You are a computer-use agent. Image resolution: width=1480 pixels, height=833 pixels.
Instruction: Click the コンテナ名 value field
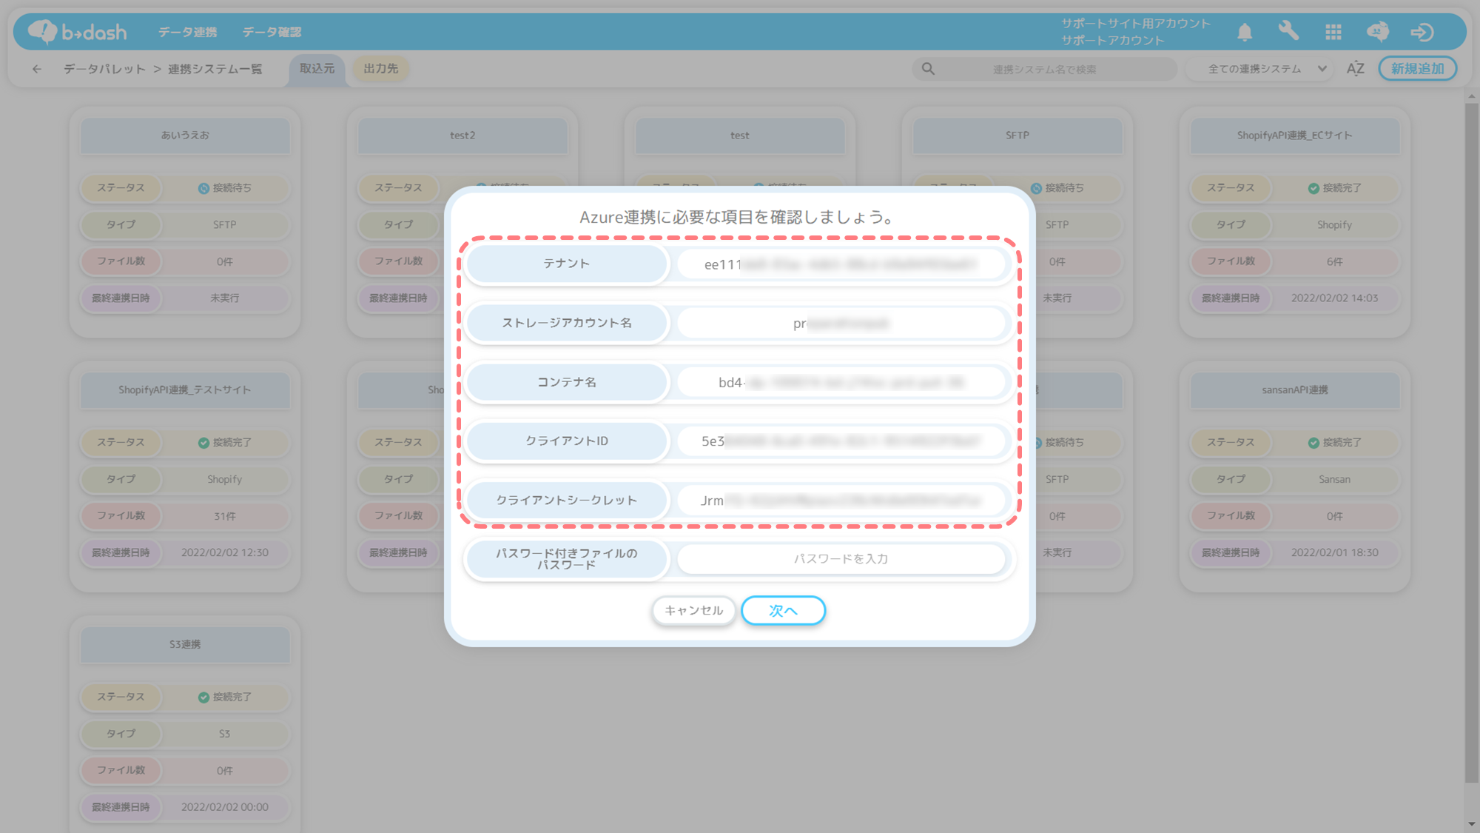[x=841, y=382]
